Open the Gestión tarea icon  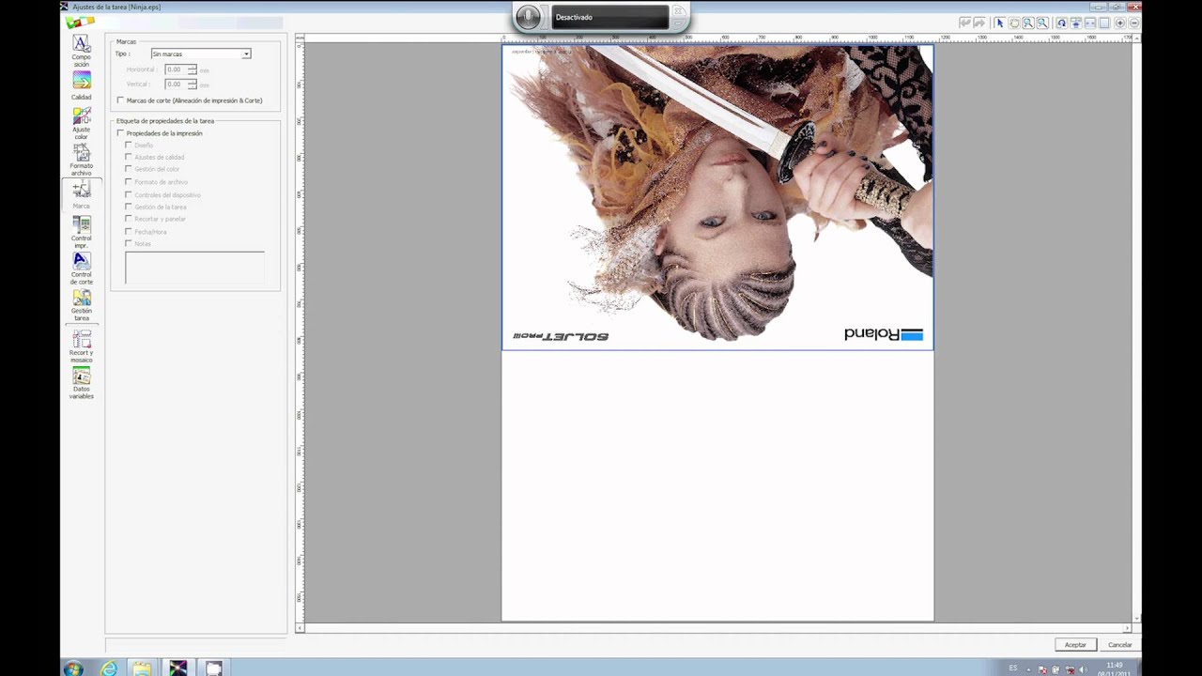coord(82,298)
